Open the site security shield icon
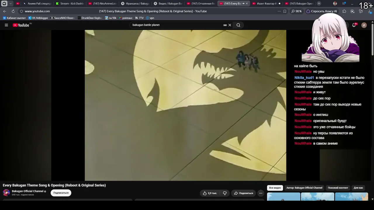374x210 pixels. (21, 11)
